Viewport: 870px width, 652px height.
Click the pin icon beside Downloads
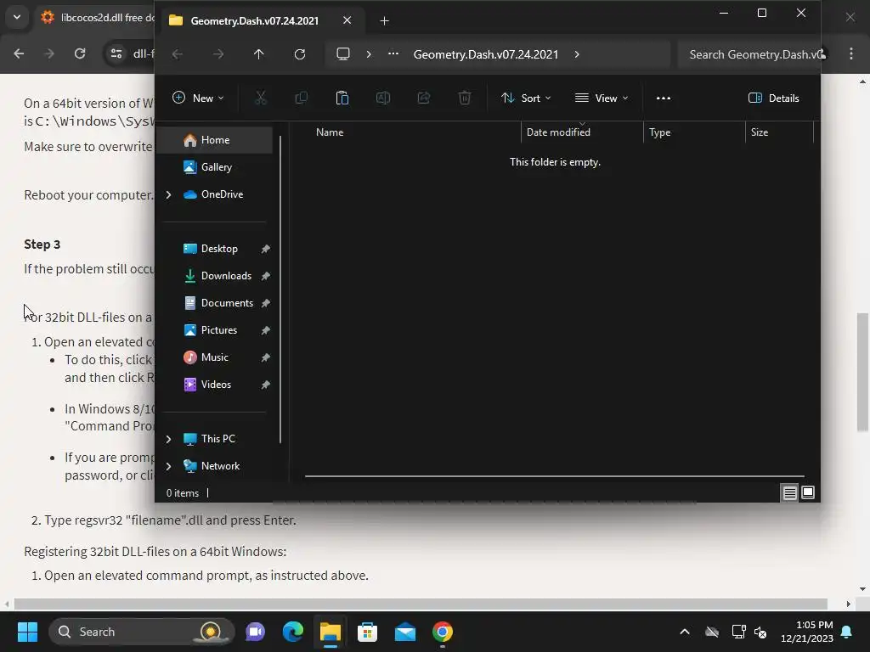(266, 276)
